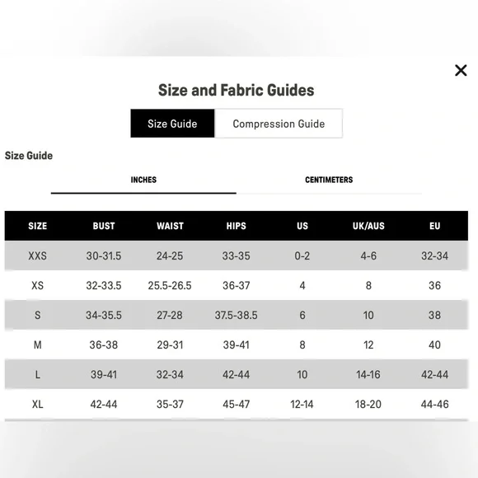Click the Size and Fabric Guides heading
The width and height of the screenshot is (478, 478).
237,90
